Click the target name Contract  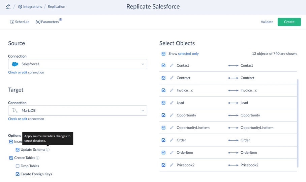click(x=247, y=78)
